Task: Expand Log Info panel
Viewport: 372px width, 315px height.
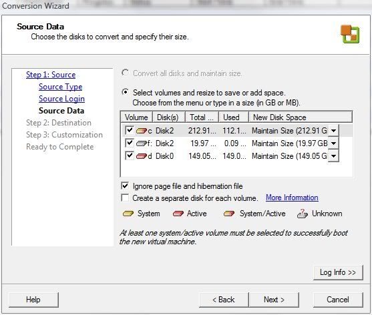Action: [x=338, y=272]
